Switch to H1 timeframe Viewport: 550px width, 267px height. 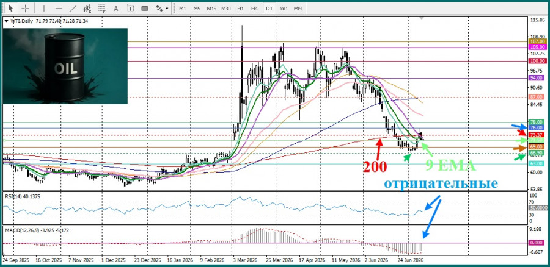coord(240,8)
